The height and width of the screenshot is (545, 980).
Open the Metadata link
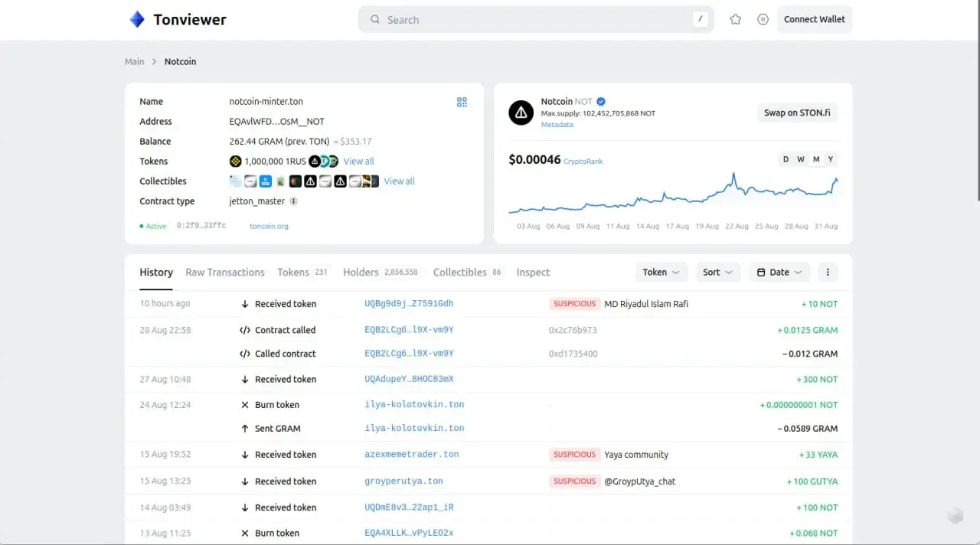pos(557,124)
